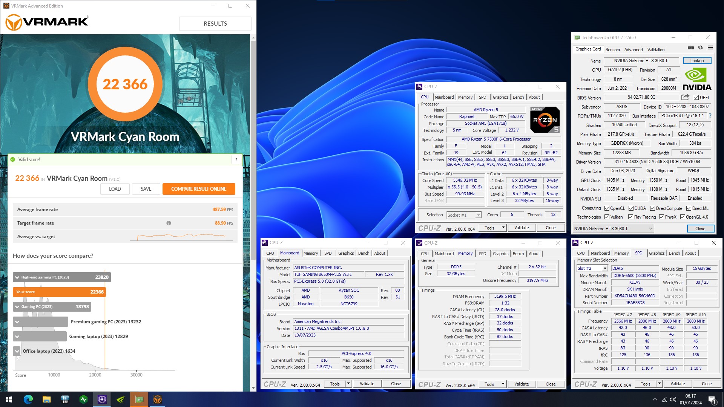
Task: Open the green pulse monitor app in taskbar
Action: (x=84, y=399)
